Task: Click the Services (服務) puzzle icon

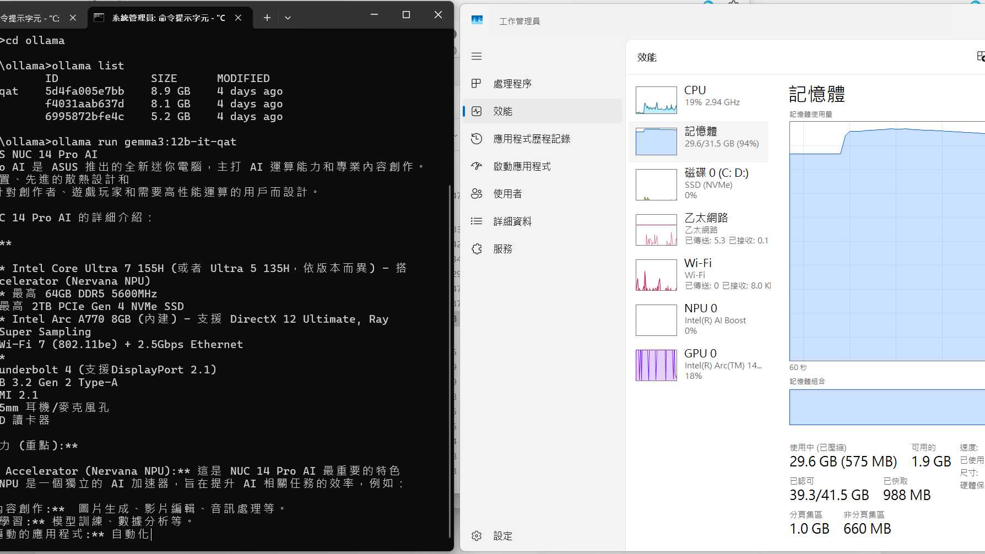Action: coord(477,249)
